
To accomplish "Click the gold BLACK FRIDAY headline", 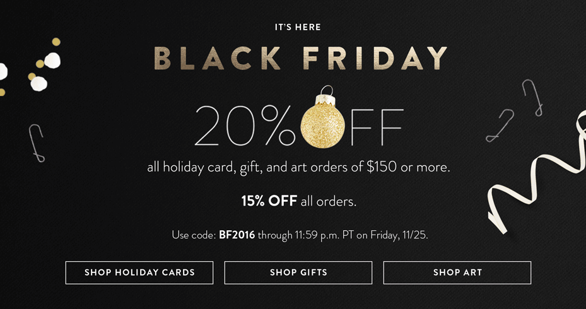I will [300, 58].
